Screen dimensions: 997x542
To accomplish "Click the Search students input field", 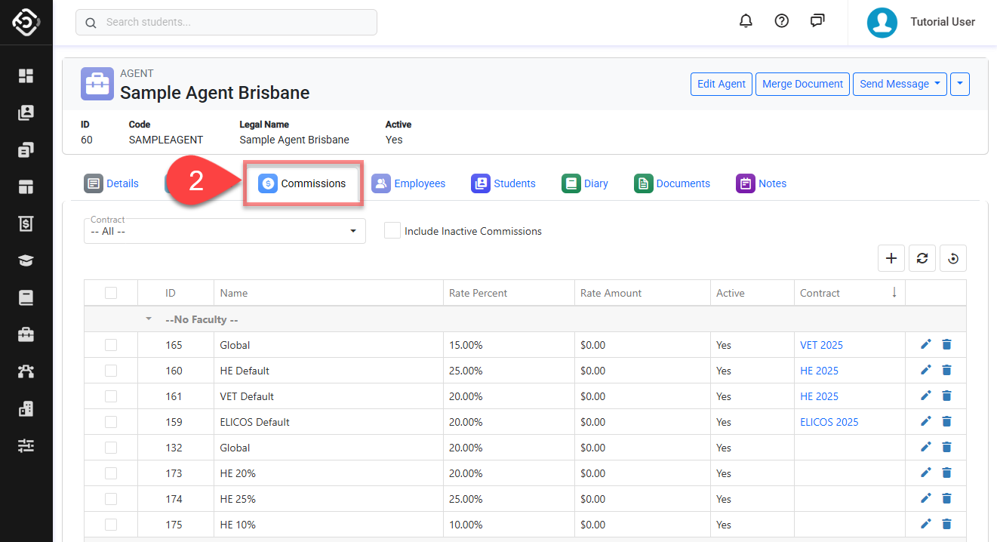I will pos(226,23).
